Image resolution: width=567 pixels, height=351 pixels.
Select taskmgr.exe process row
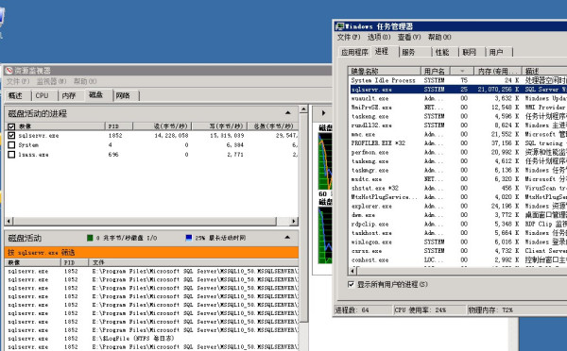[457, 170]
